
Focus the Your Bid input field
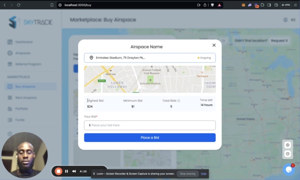coord(150,125)
